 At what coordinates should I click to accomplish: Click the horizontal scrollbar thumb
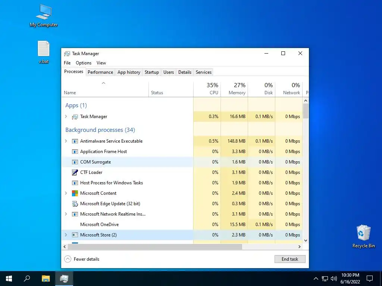pyautogui.click(x=155, y=247)
